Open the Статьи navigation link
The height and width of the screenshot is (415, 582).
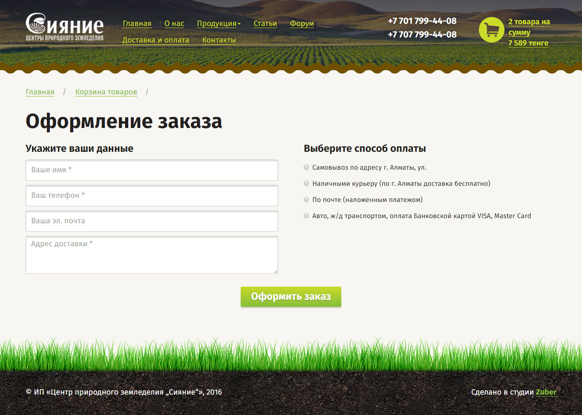coord(265,24)
